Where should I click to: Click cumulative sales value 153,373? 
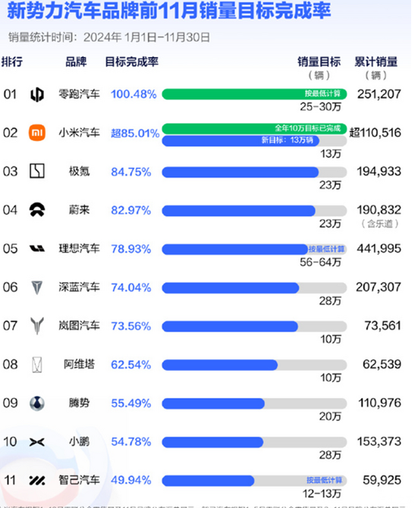pos(379,441)
